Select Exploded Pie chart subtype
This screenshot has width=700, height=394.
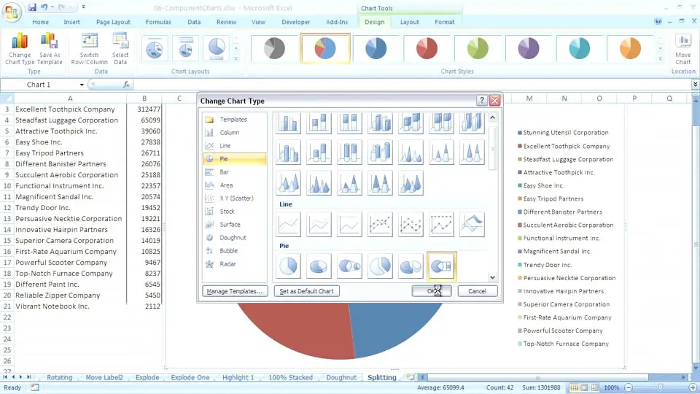click(380, 266)
